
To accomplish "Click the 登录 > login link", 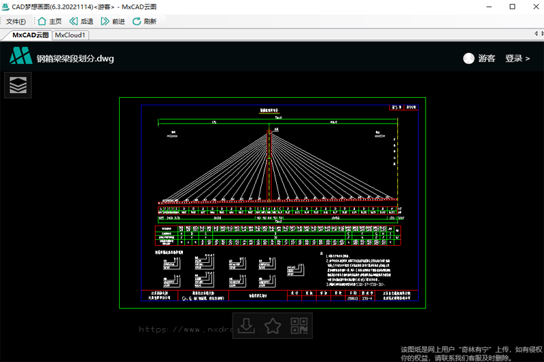I will pos(517,58).
